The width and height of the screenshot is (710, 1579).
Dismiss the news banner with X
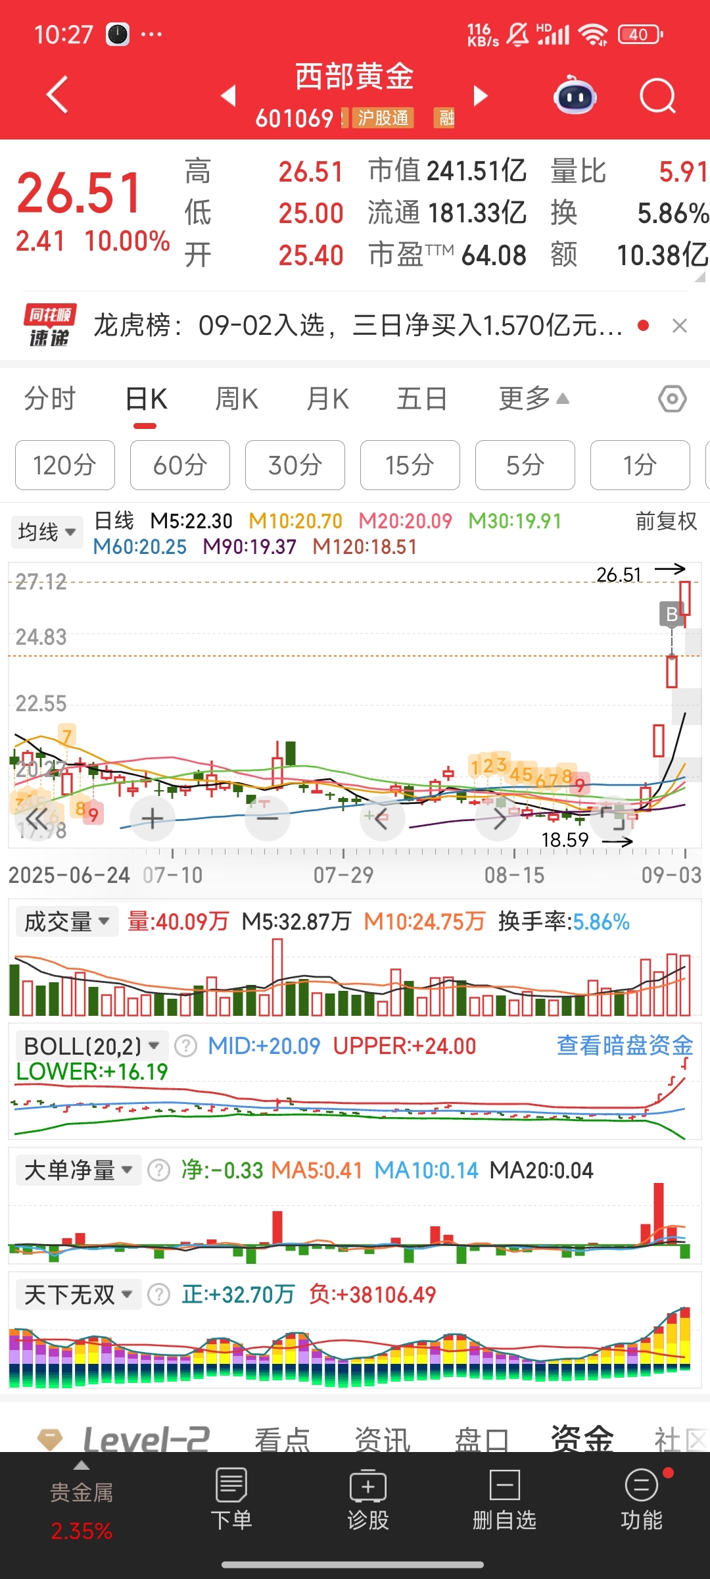(x=680, y=326)
